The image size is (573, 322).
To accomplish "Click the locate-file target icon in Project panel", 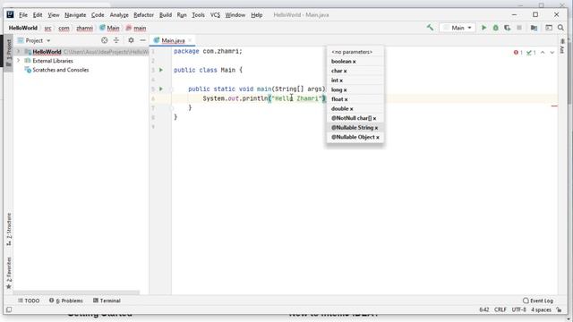I will 105,40.
